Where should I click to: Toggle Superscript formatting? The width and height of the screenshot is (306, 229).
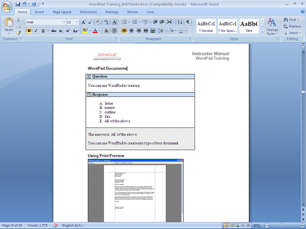coord(68,31)
